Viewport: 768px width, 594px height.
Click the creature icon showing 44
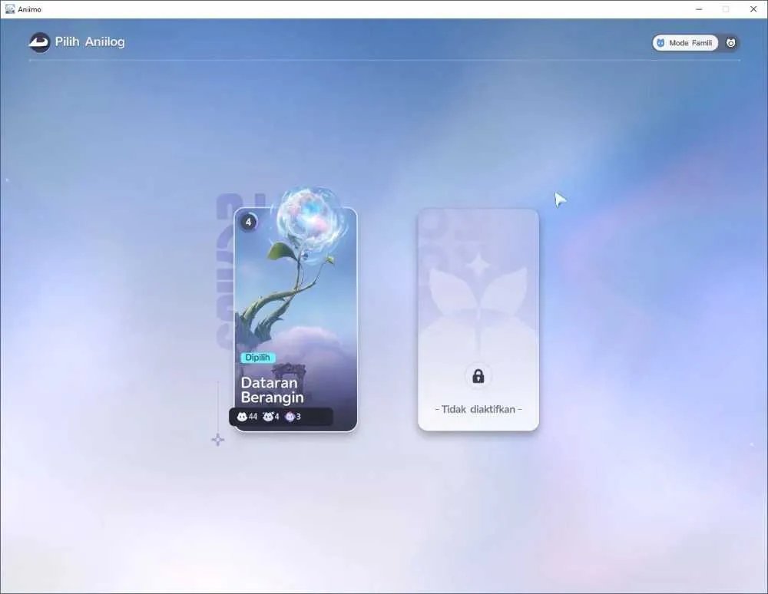click(242, 417)
